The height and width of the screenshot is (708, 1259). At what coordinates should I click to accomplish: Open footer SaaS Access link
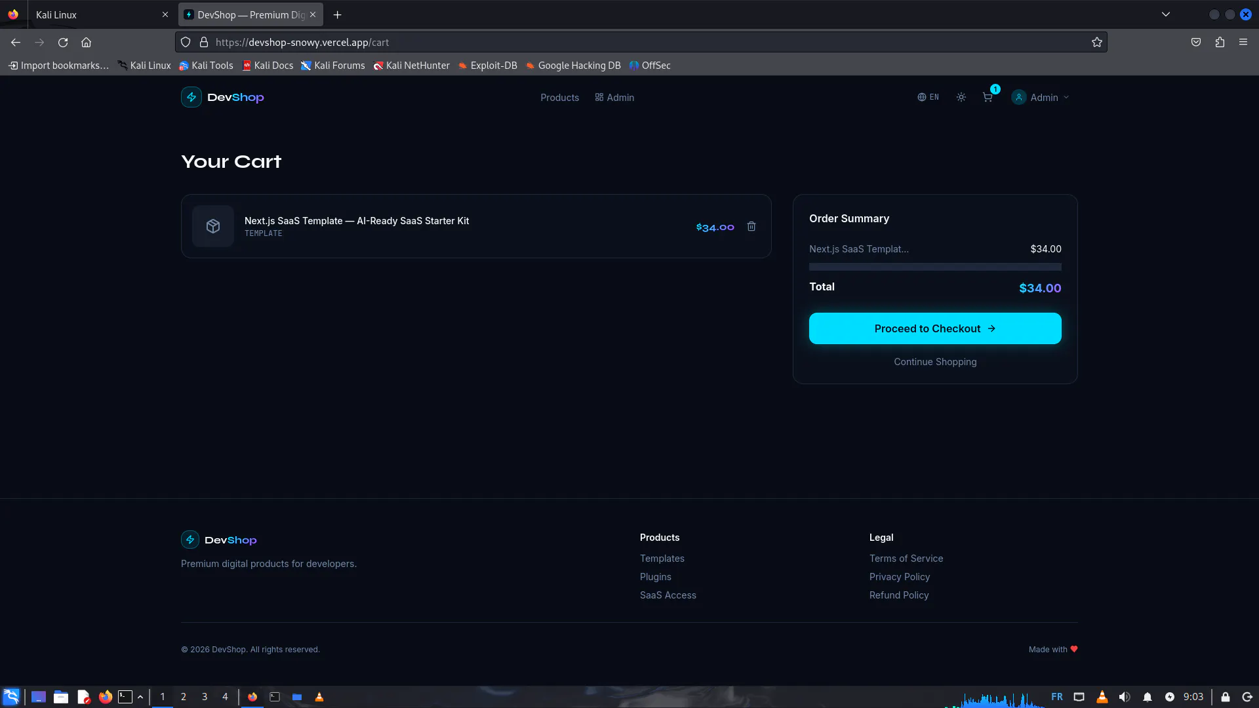tap(668, 595)
